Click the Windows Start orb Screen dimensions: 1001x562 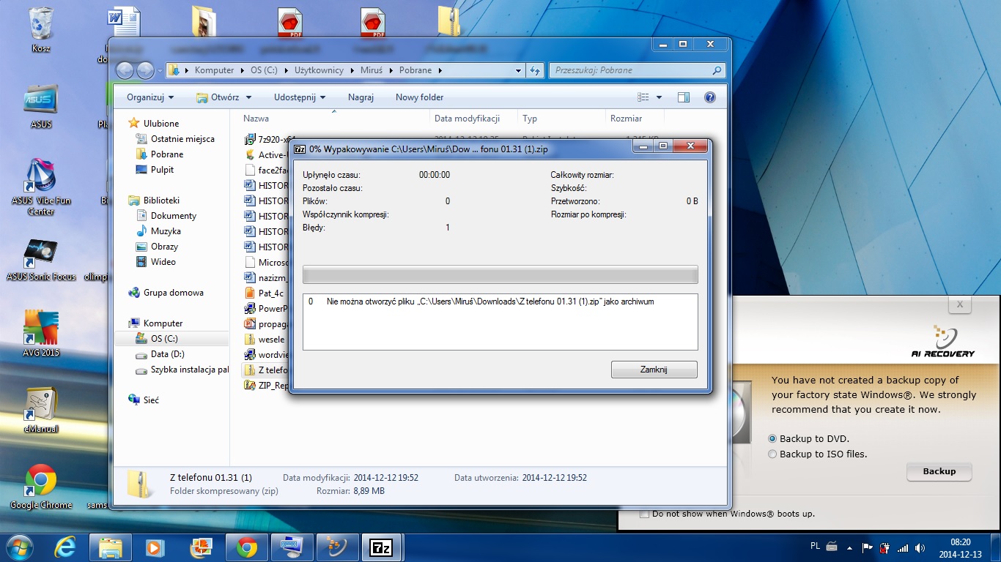tap(20, 547)
